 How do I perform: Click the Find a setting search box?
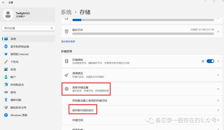pyautogui.click(x=26, y=28)
